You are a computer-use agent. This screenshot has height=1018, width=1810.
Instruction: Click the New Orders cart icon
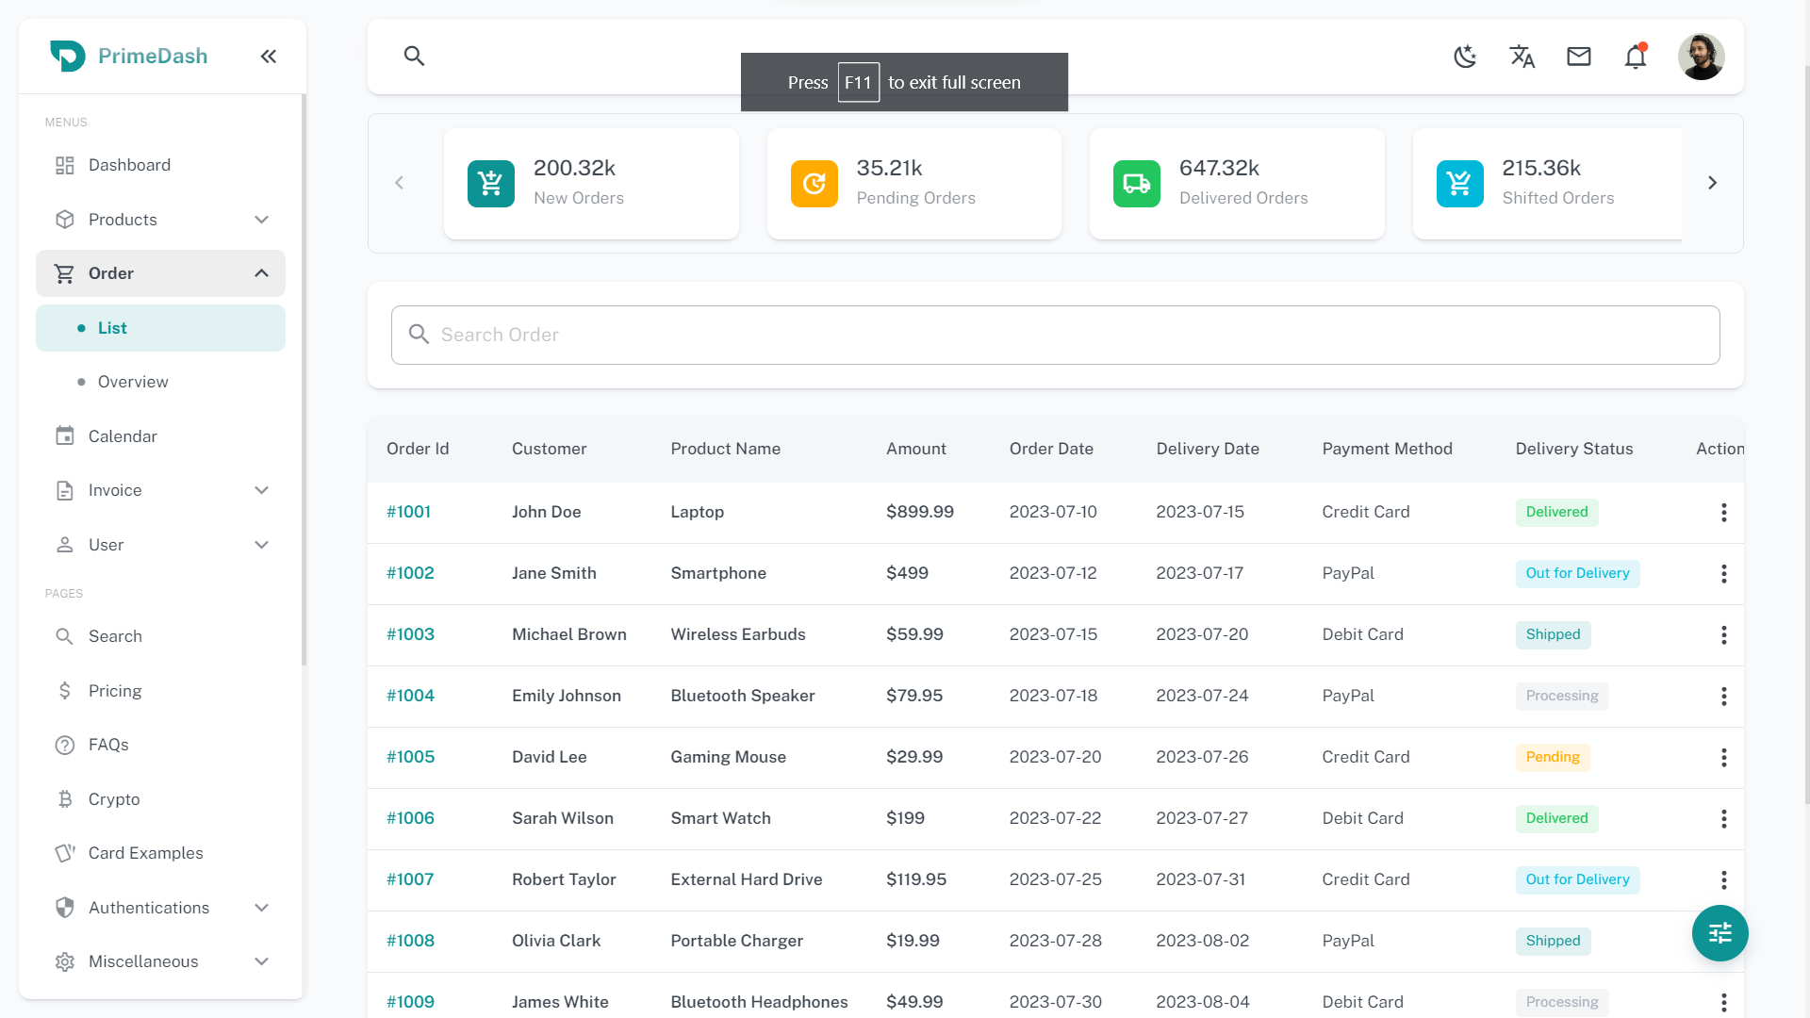(x=491, y=184)
